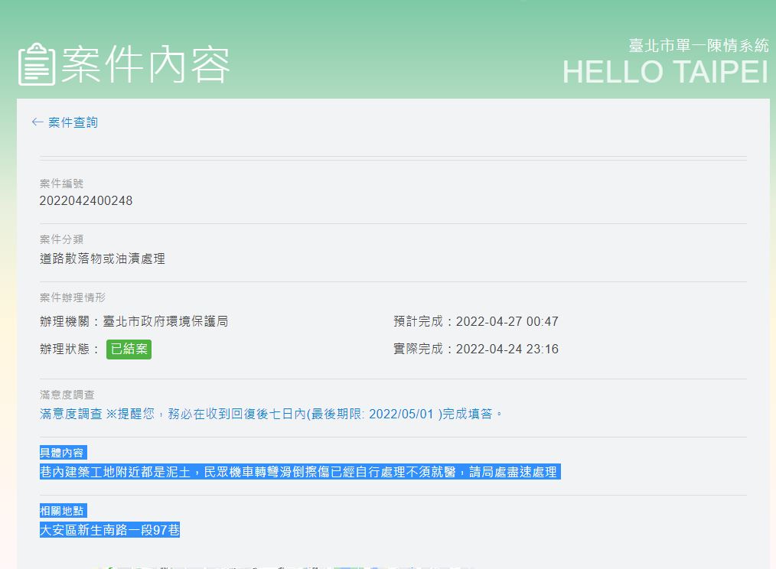Select case number 2022042400248
The width and height of the screenshot is (776, 569).
[x=86, y=201]
